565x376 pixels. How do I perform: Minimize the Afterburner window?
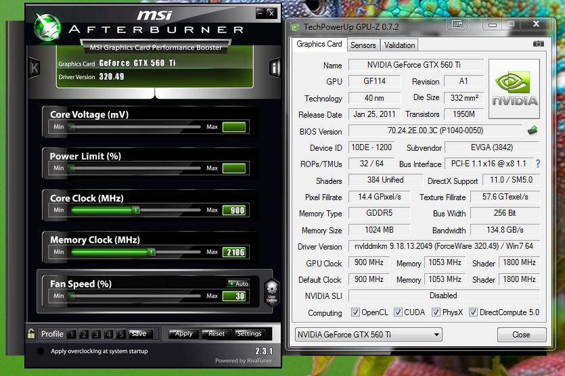click(x=261, y=14)
